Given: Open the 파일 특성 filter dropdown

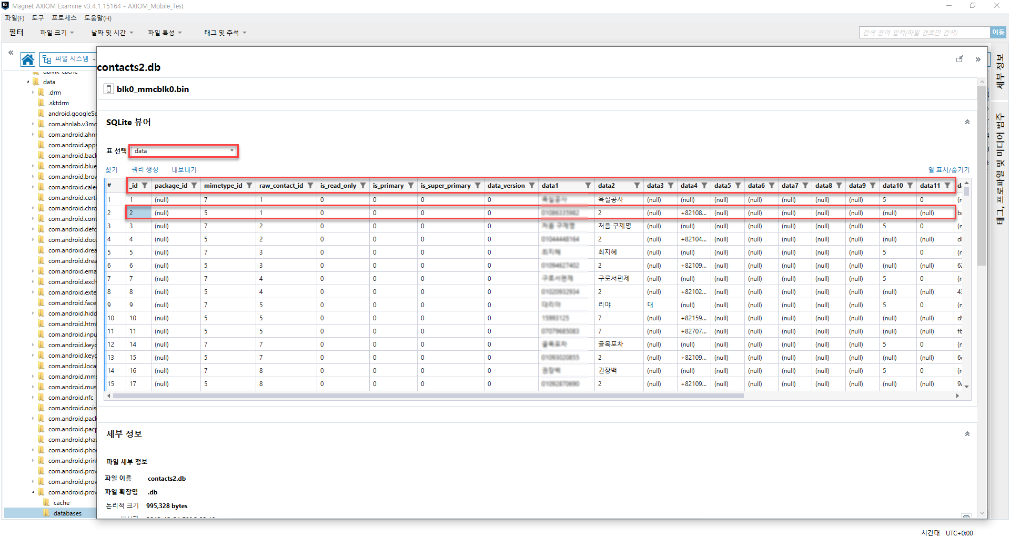Looking at the screenshot, I should coord(165,33).
